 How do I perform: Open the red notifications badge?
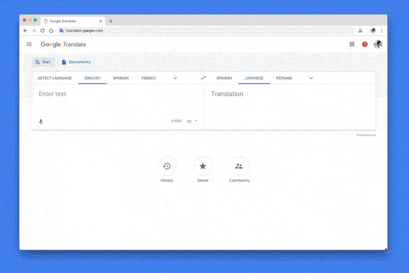[365, 44]
